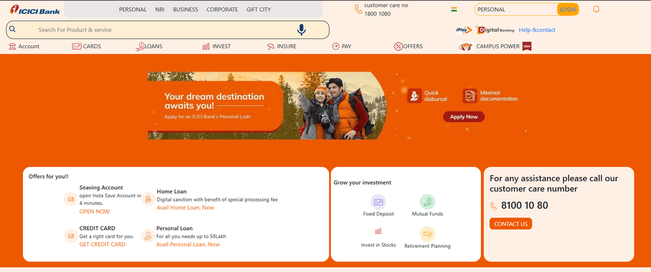Activate voice search microphone icon

click(x=301, y=30)
